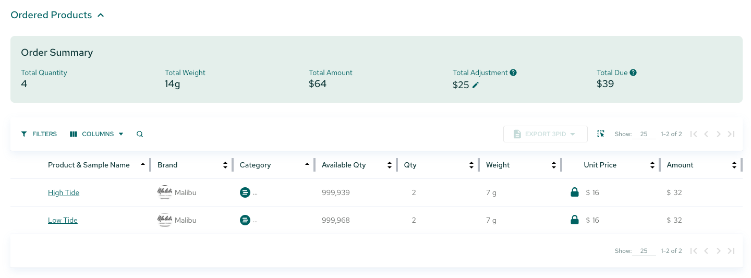Select the 999,939 available quantity cell
The height and width of the screenshot is (278, 751).
pos(336,192)
